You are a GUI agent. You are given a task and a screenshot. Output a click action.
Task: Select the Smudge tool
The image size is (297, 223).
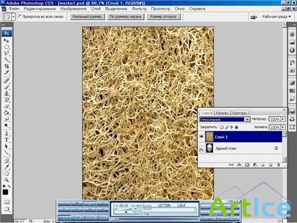[6, 119]
